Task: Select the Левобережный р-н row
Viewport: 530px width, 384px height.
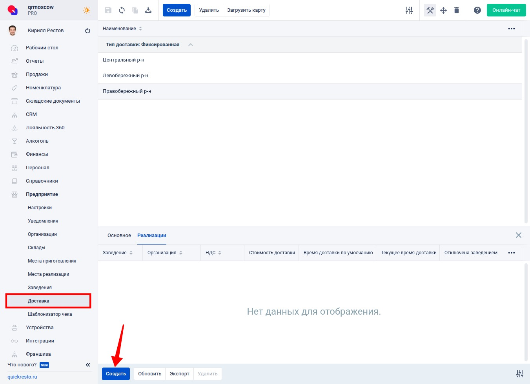Action: pyautogui.click(x=126, y=76)
